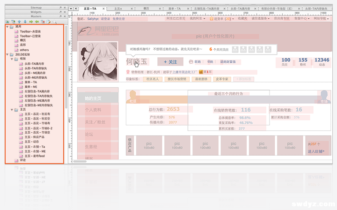
Task: Collapse the 通用 folder in Masters tree
Action: (7, 27)
